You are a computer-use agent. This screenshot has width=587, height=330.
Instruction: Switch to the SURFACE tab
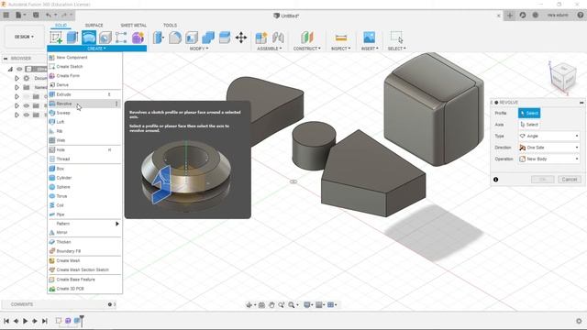pos(94,26)
